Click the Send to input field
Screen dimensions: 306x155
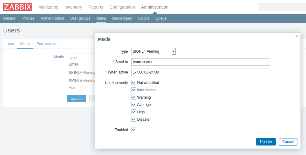click(x=201, y=62)
